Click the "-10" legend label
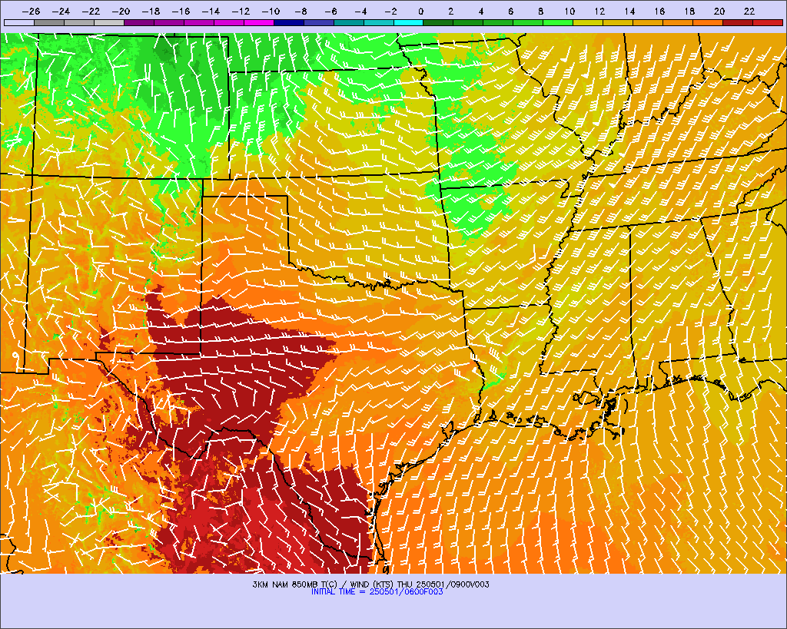Image resolution: width=787 pixels, height=629 pixels. pyautogui.click(x=271, y=11)
